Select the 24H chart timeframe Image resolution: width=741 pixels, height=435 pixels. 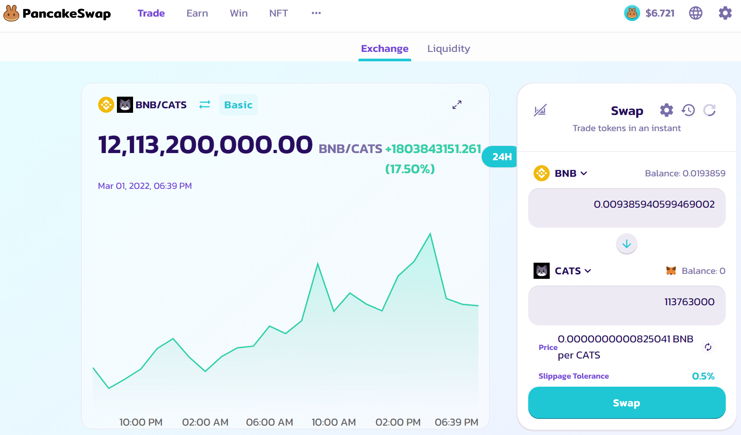pos(501,157)
